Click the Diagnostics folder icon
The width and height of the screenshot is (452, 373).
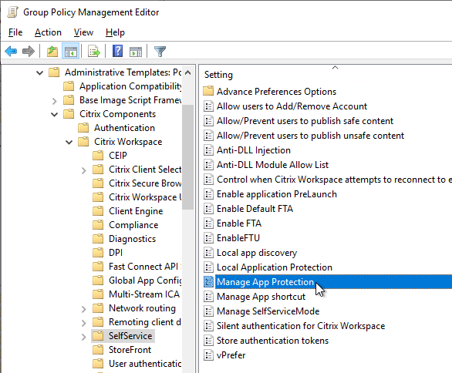pos(98,238)
